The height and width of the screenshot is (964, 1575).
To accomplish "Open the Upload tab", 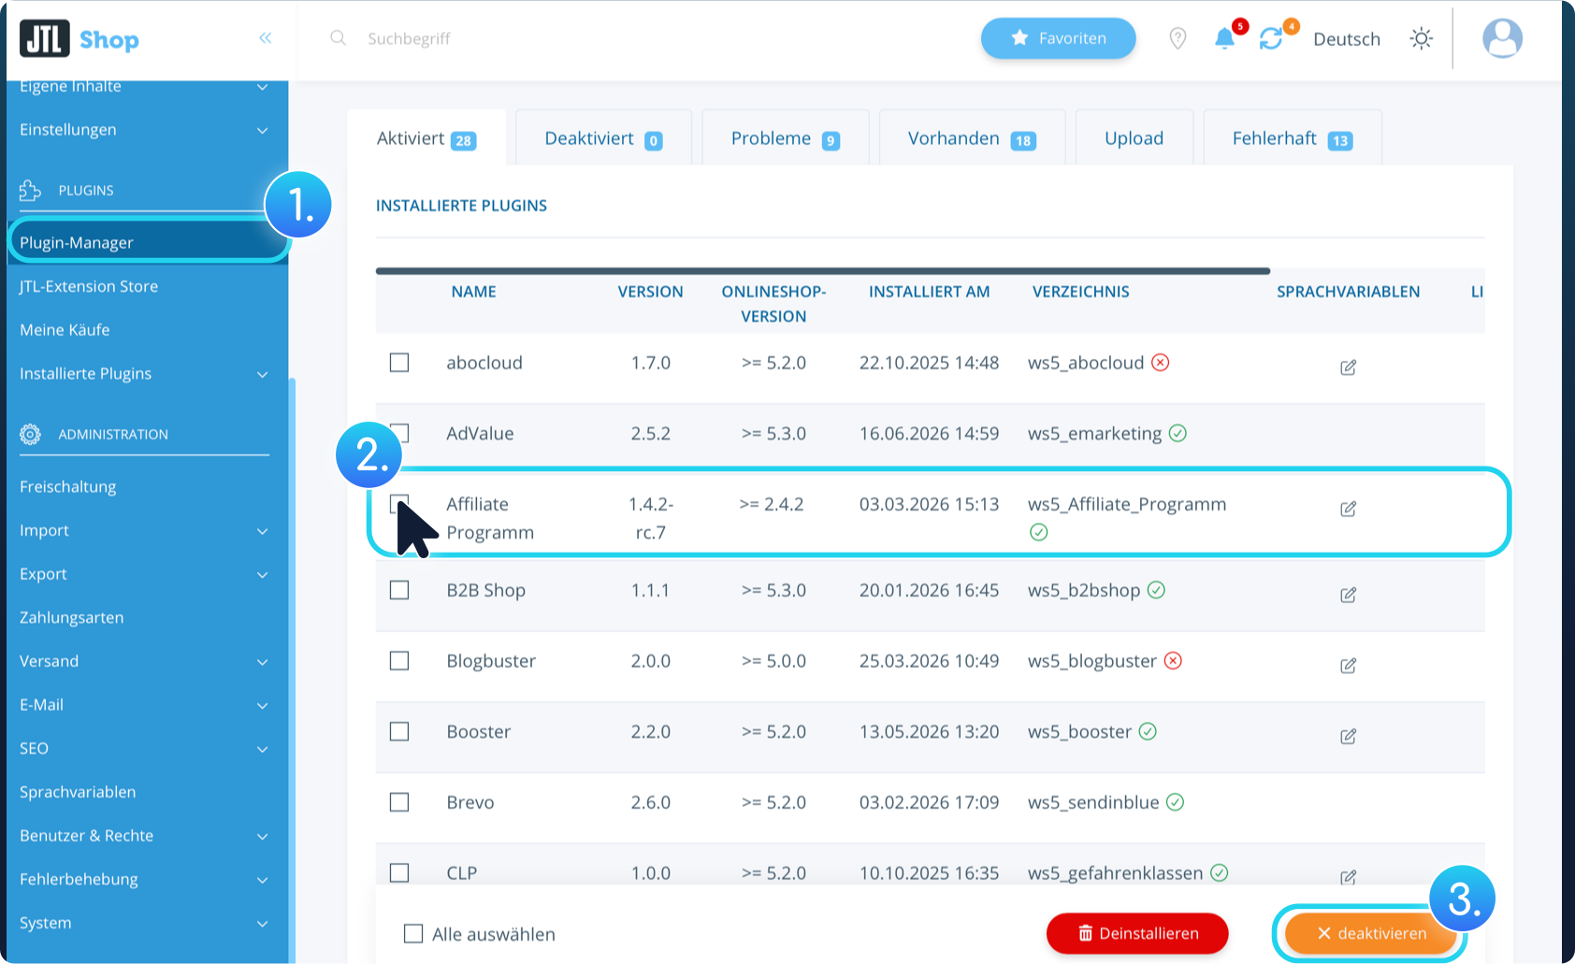I will pyautogui.click(x=1134, y=138).
